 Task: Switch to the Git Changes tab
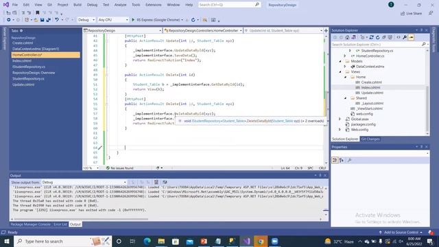370,139
